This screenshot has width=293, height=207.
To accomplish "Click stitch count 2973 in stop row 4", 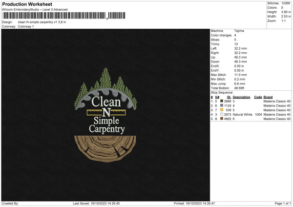I will click(x=228, y=115).
